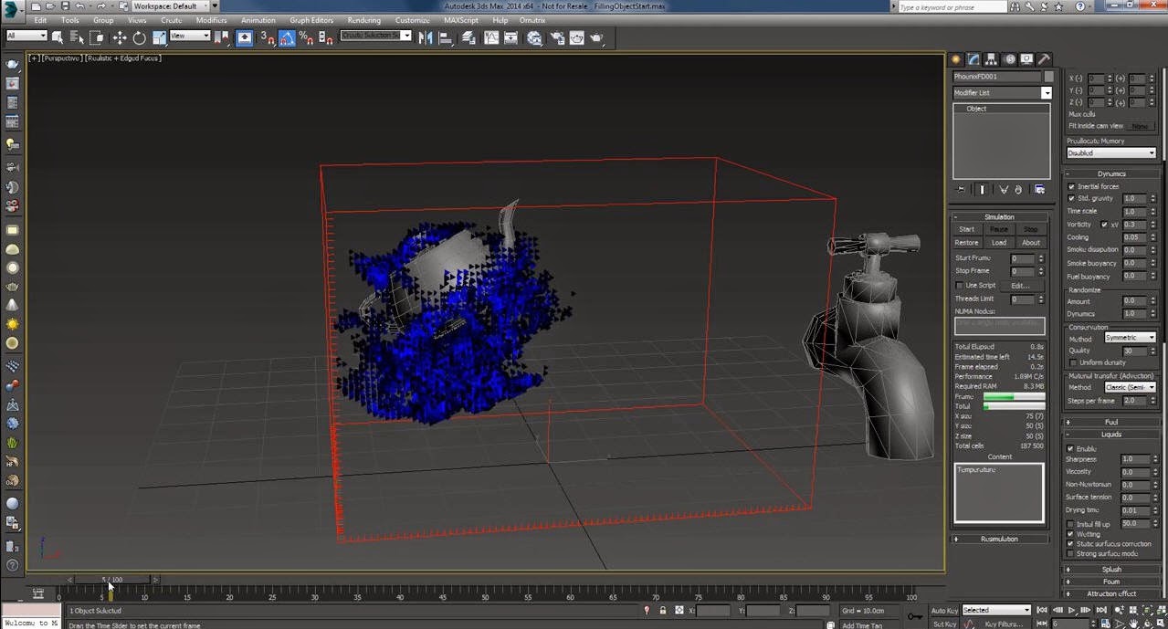
Task: Open the Curve Editor toolbar icon
Action: 491,37
